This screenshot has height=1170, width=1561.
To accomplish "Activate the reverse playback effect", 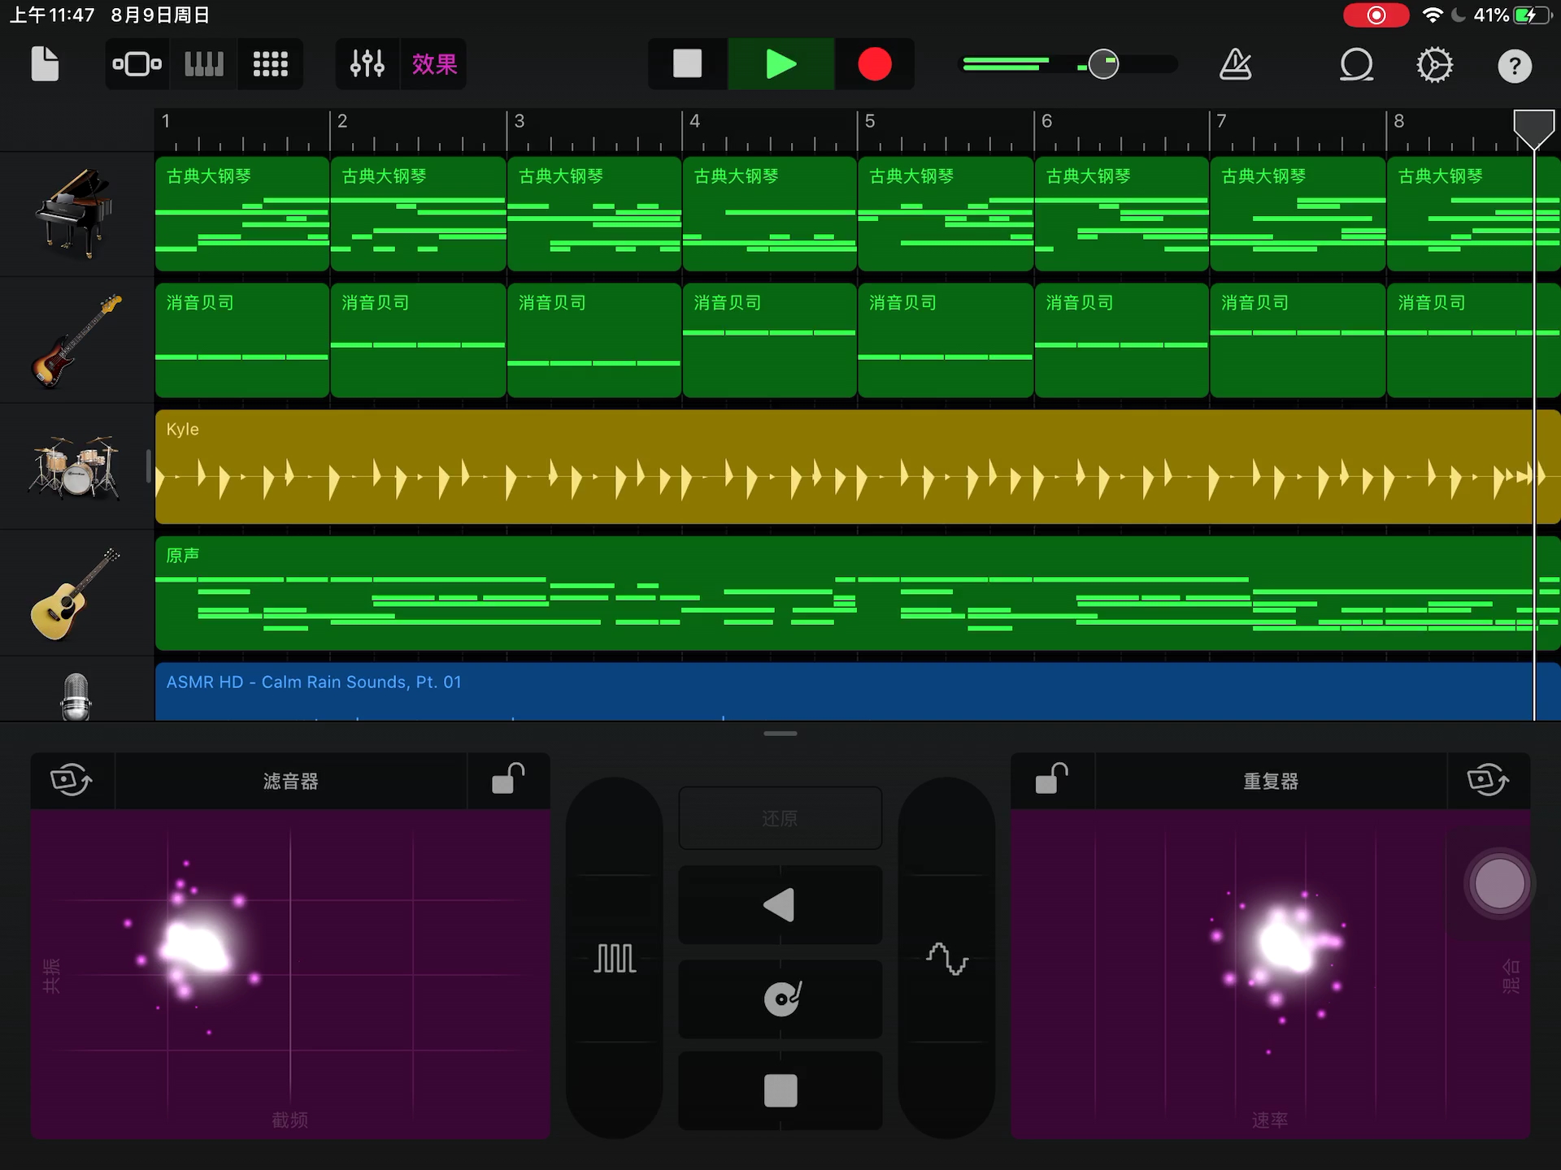I will pos(780,904).
